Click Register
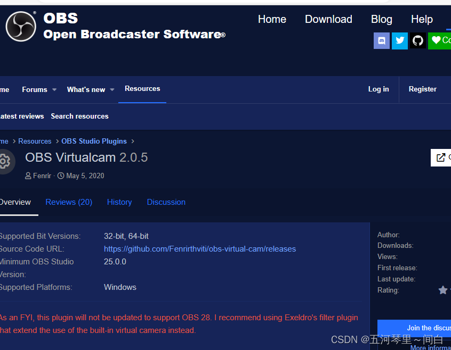 (423, 89)
